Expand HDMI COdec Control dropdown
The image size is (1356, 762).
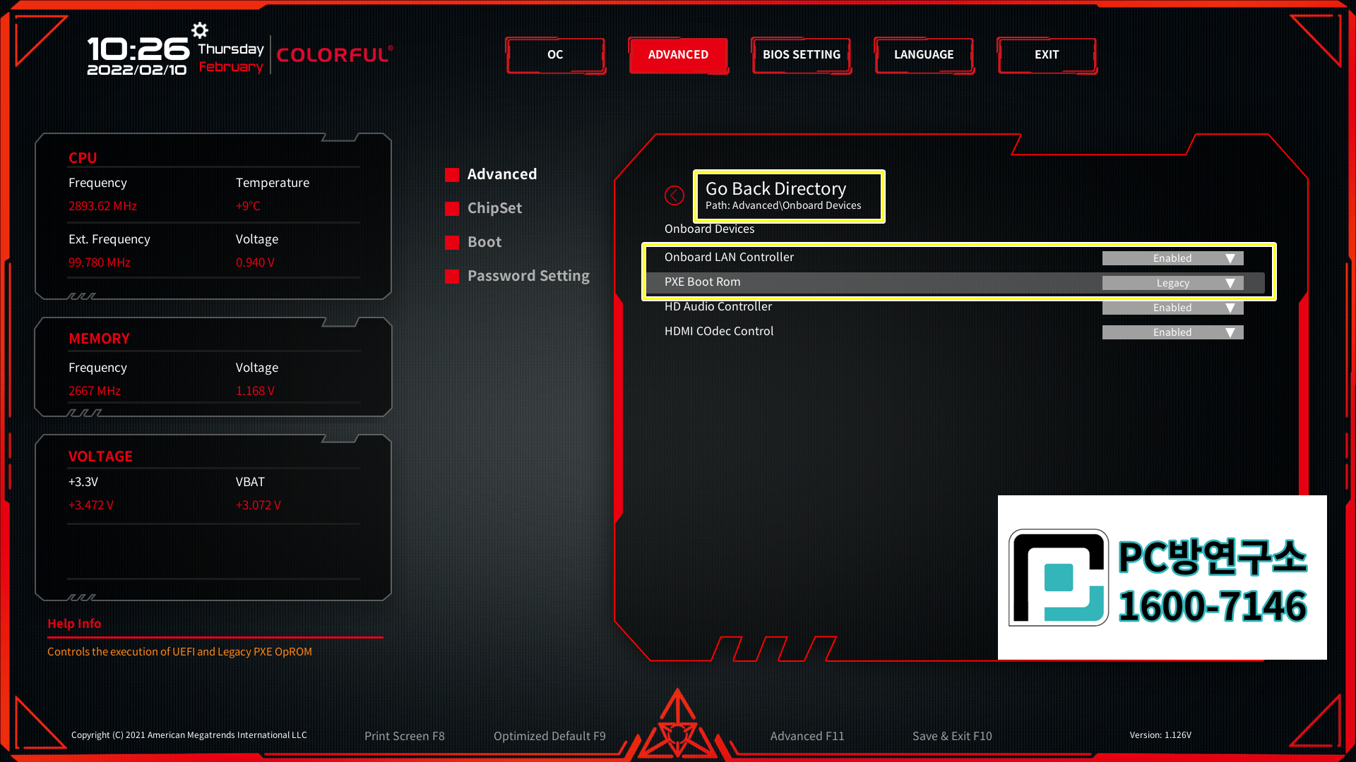coord(1172,332)
